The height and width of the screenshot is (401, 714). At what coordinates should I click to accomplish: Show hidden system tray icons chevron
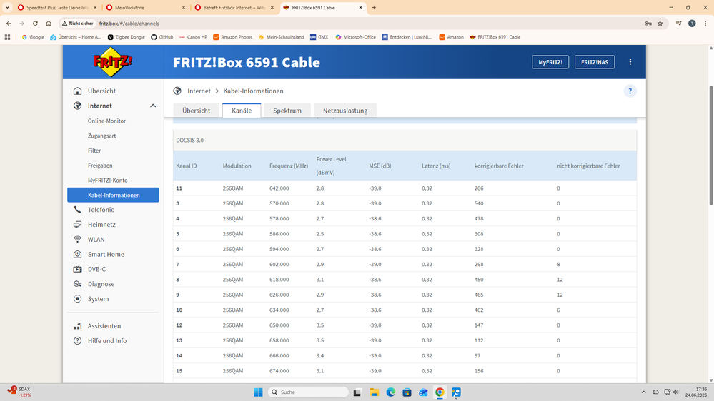[643, 392]
